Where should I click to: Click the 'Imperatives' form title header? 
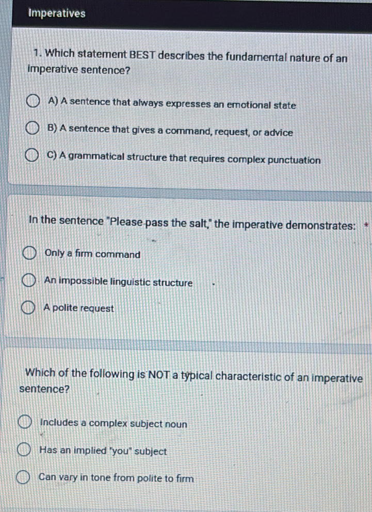tap(57, 13)
